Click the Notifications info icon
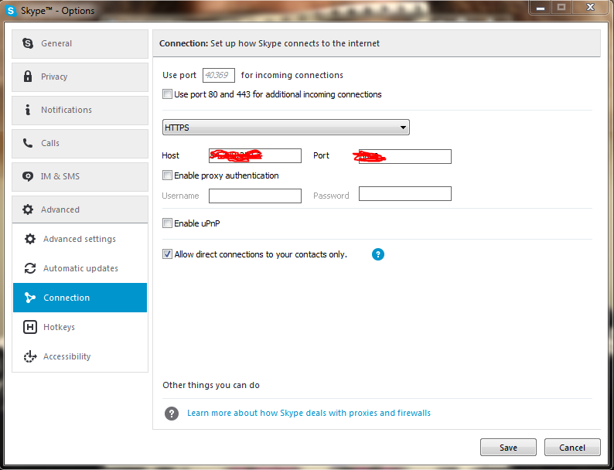 27,110
